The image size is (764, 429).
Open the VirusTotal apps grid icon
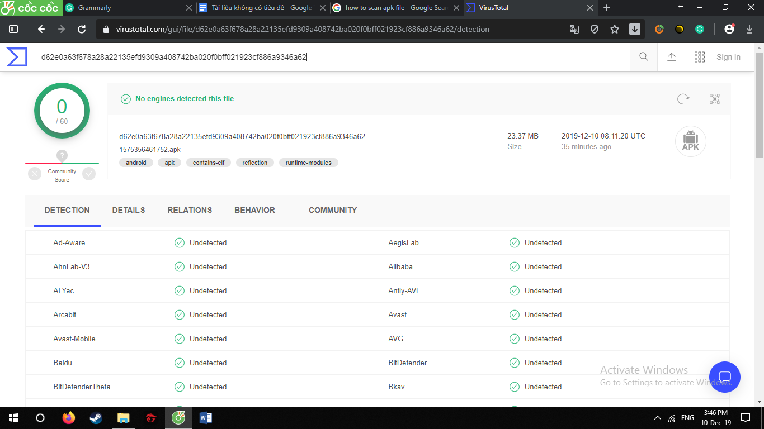point(699,57)
